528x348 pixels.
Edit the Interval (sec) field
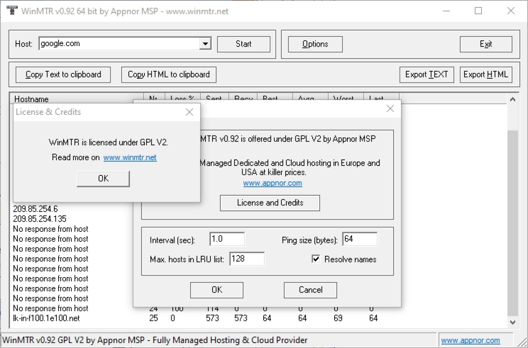click(227, 239)
